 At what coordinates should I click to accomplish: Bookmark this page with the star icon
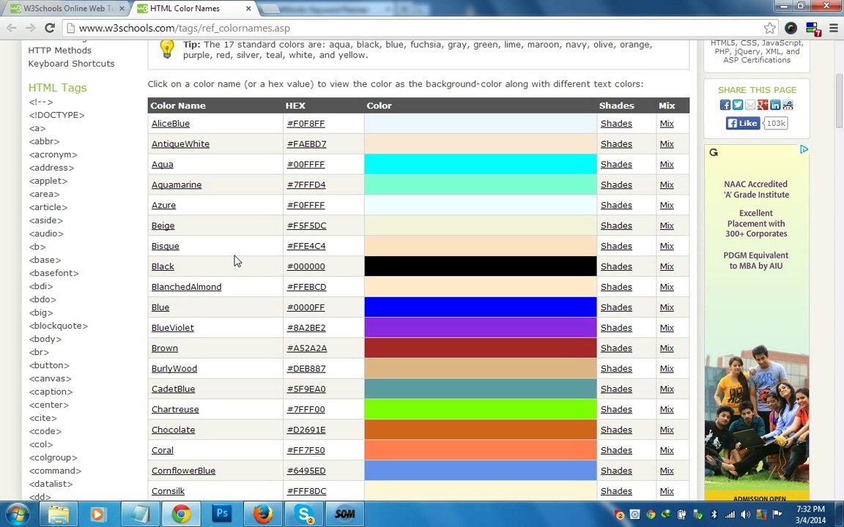pyautogui.click(x=770, y=28)
